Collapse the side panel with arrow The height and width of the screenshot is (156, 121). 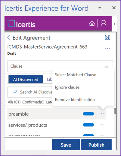pos(114,24)
